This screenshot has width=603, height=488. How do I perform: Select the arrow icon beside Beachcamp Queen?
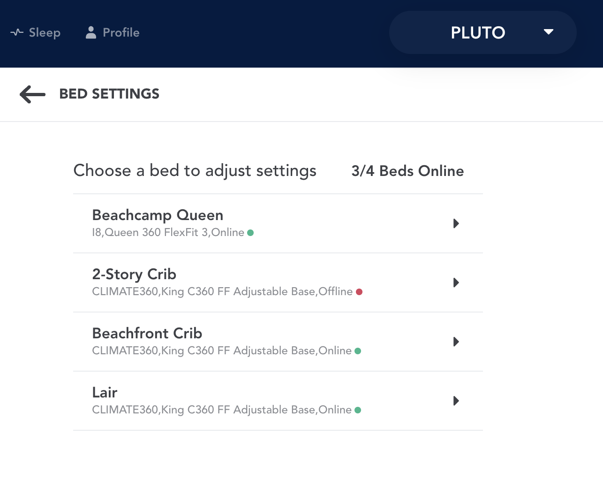tap(455, 224)
